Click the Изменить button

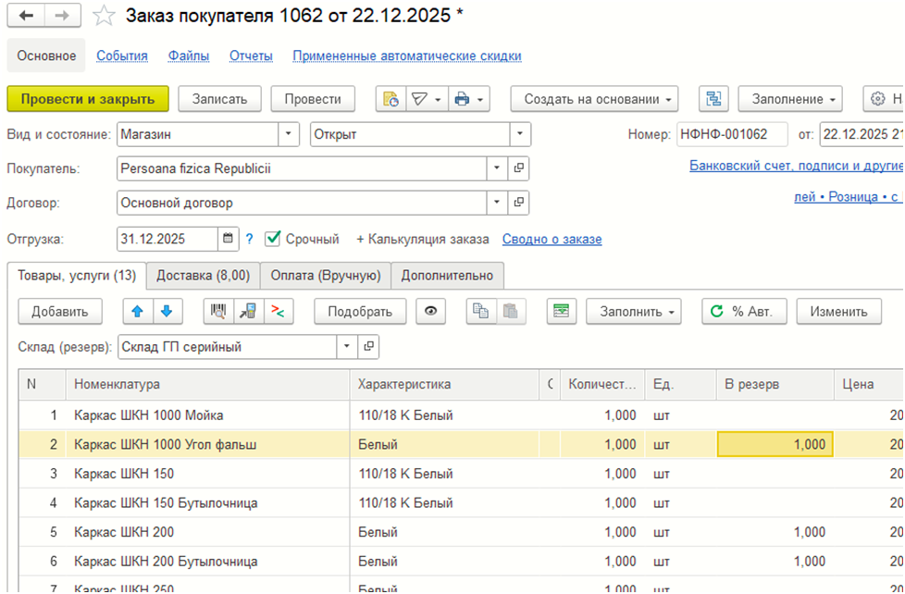pyautogui.click(x=838, y=312)
